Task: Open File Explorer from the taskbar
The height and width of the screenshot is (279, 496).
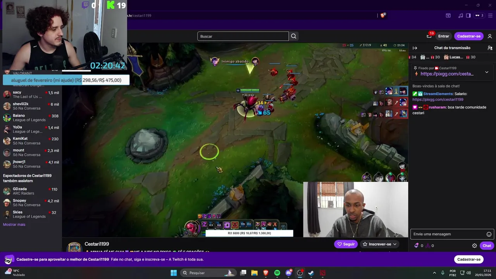Action: tap(255, 273)
